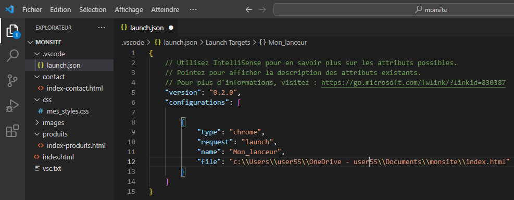Collapse the produits folder

coord(69,134)
